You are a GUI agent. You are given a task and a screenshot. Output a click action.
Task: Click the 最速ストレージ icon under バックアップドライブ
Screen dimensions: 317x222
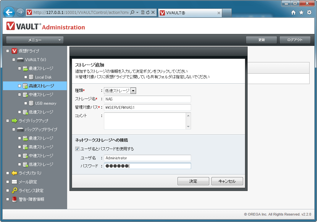tap(25, 138)
